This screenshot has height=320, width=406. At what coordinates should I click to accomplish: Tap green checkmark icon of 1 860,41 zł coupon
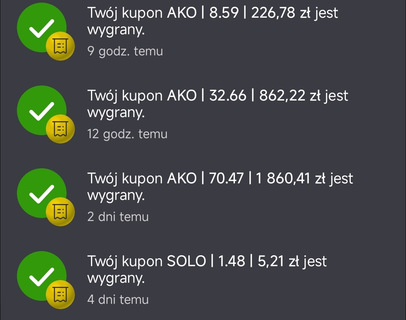pyautogui.click(x=42, y=193)
